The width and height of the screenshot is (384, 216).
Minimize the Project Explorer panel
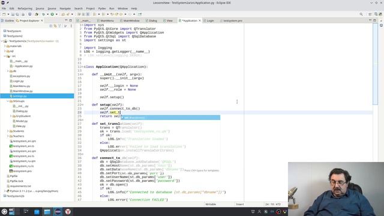[66, 20]
